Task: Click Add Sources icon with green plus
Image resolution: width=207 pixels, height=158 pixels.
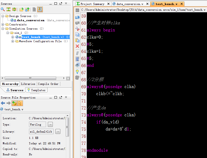Action: [x=27, y=9]
